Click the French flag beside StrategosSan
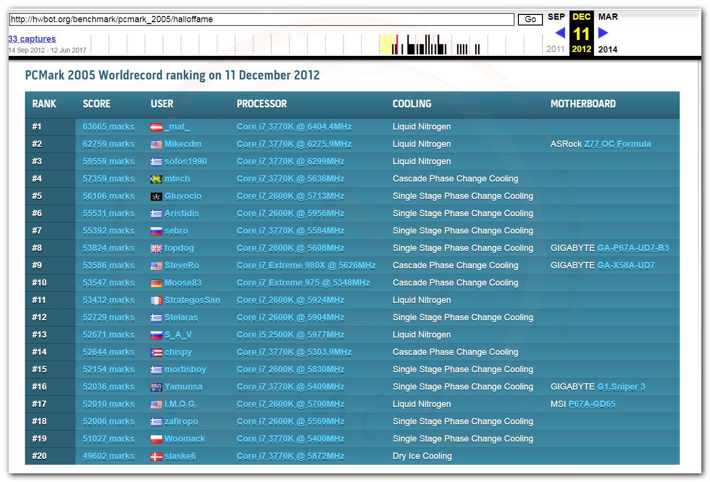The height and width of the screenshot is (482, 710). pos(156,300)
